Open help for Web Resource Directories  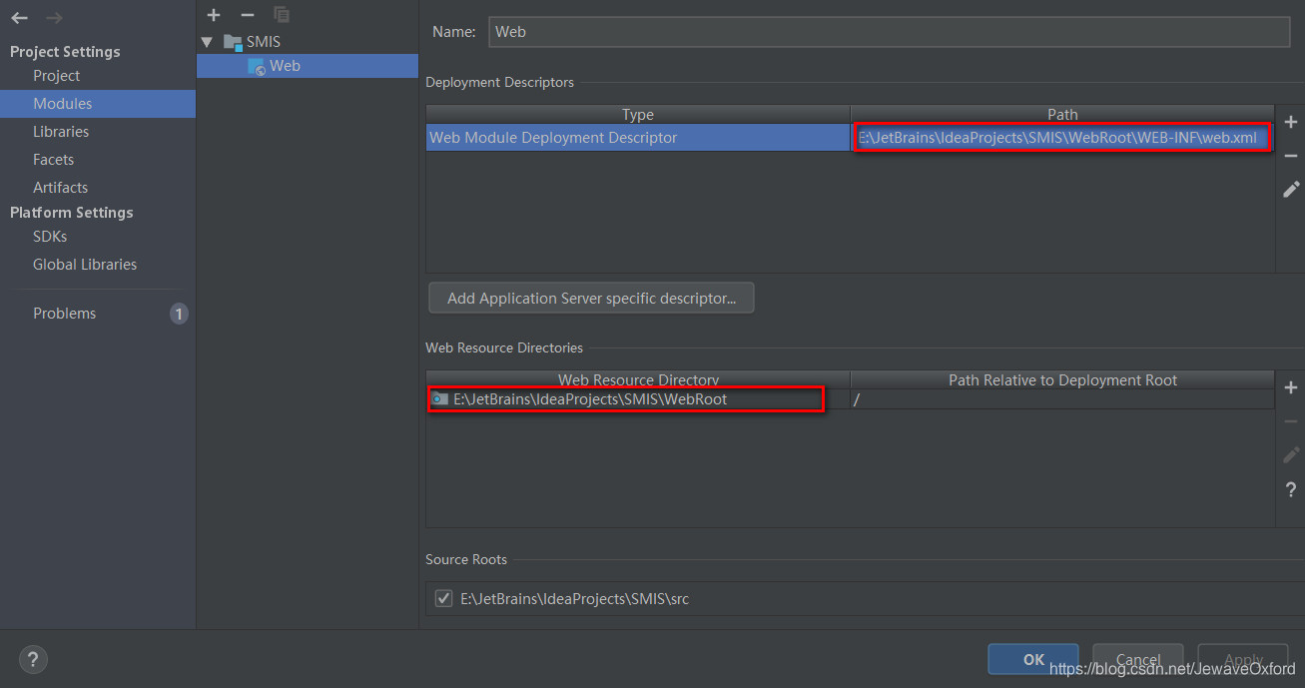click(x=1290, y=489)
